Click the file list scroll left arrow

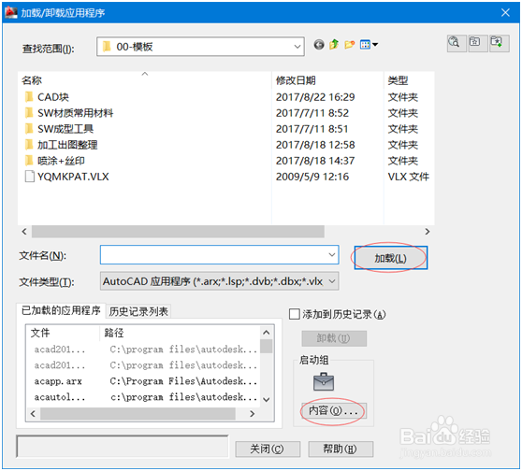tap(24, 232)
